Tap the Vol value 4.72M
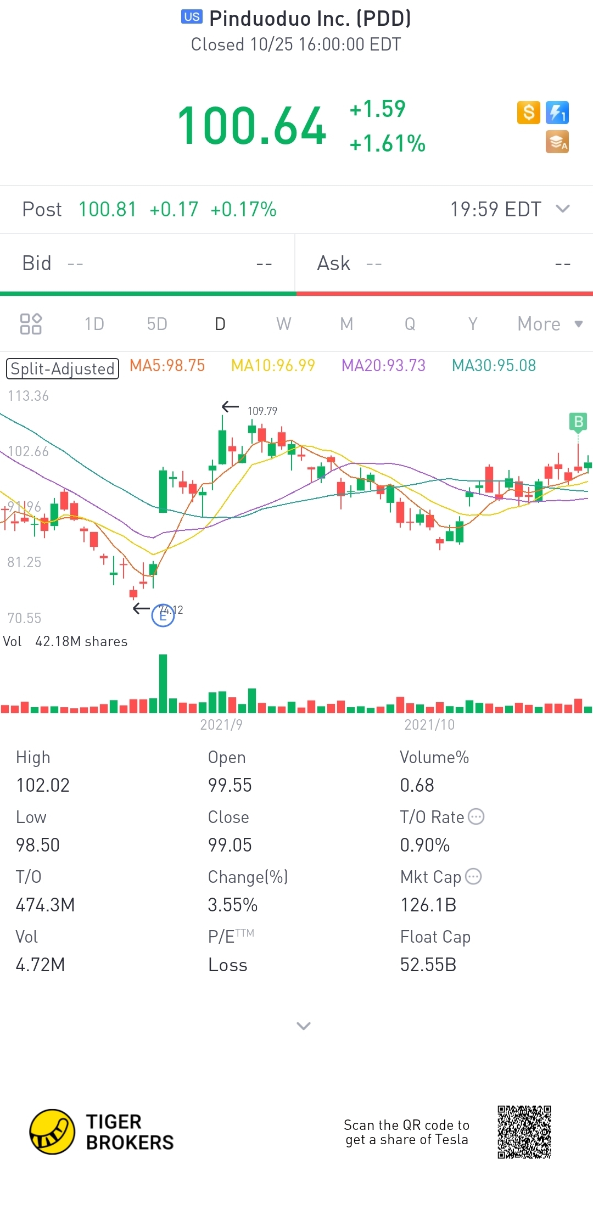This screenshot has width=593, height=1215. 40,965
